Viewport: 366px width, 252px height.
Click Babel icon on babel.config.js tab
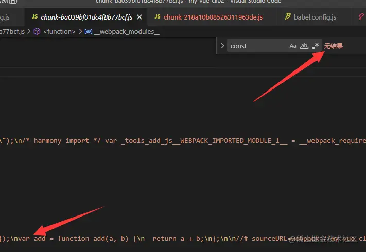(288, 16)
